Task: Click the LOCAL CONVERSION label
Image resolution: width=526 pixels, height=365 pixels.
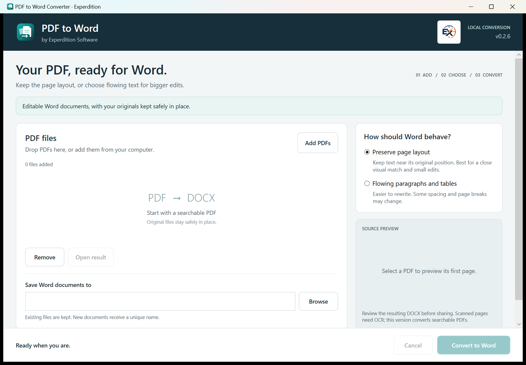Action: 489,27
